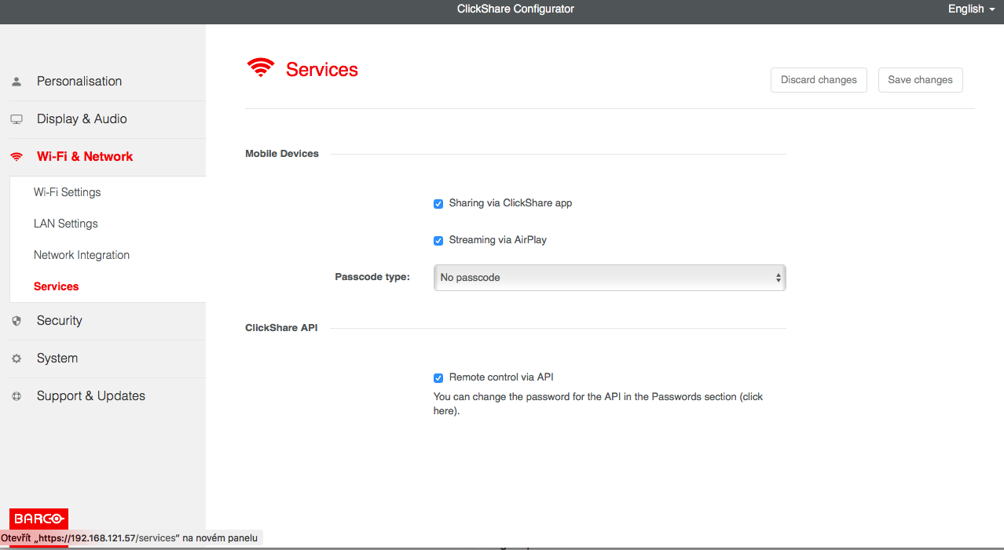Image resolution: width=1004 pixels, height=550 pixels.
Task: Click Discard changes button
Action: pos(819,80)
